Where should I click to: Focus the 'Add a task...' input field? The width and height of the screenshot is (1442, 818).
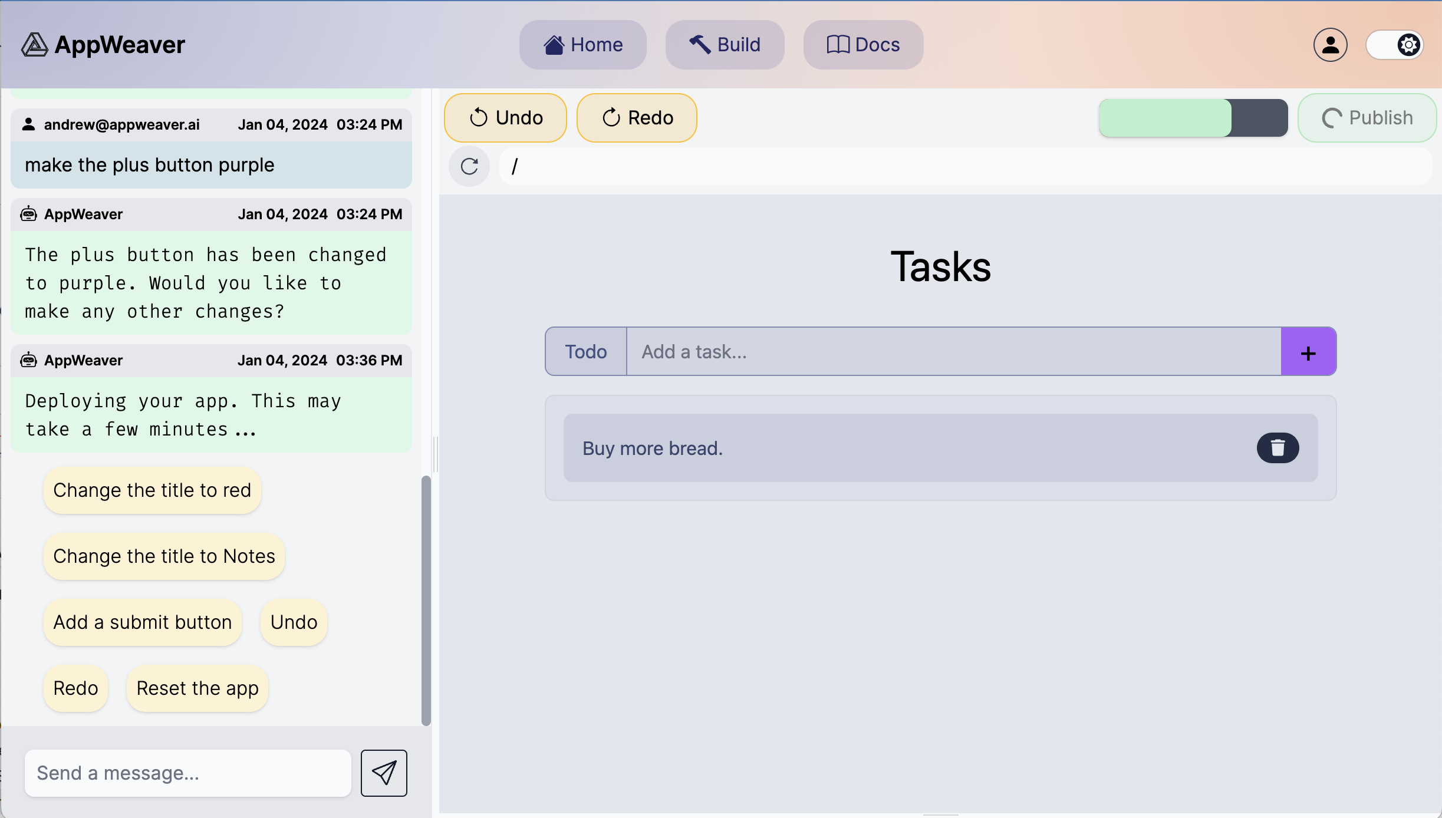click(x=953, y=352)
